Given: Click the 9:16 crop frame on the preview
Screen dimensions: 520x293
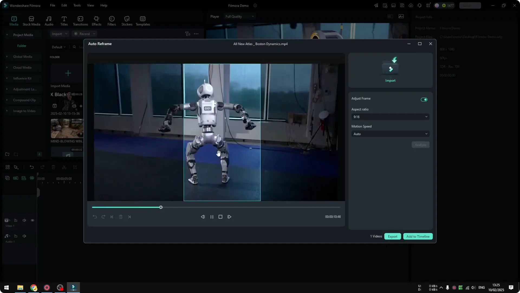Looking at the screenshot, I should tap(222, 132).
